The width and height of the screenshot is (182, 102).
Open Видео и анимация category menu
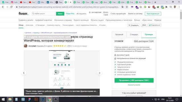click(x=81, y=20)
